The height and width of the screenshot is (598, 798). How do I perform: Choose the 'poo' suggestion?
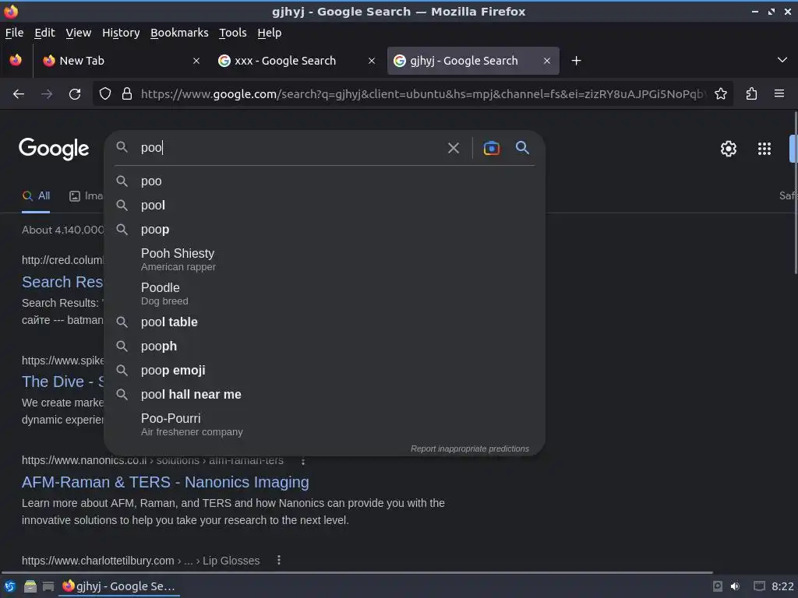tap(324, 181)
